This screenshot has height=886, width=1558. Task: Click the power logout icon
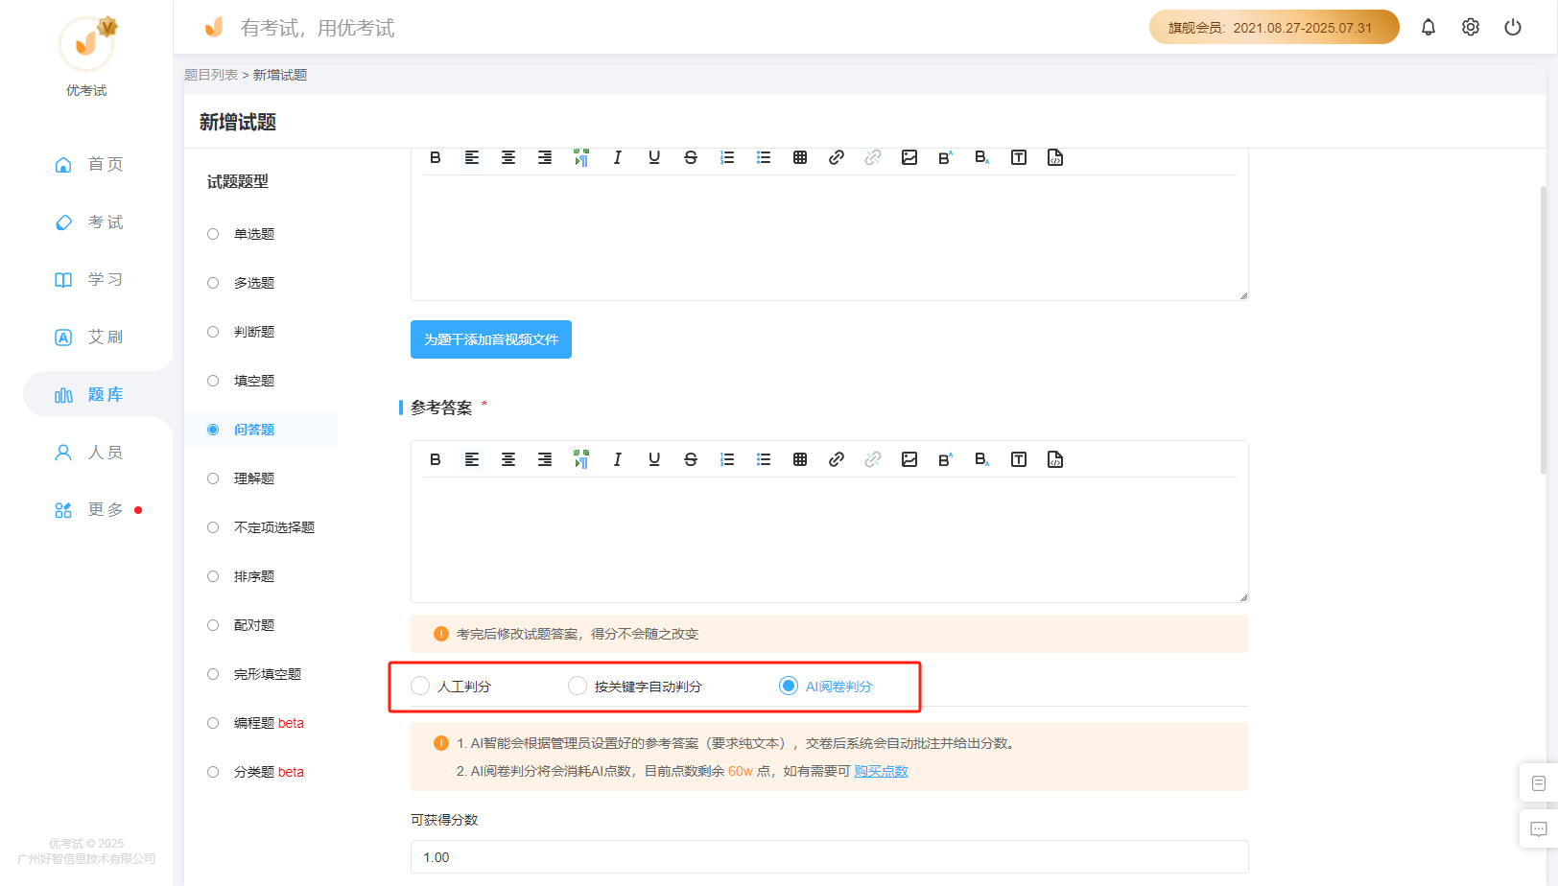pos(1513,27)
